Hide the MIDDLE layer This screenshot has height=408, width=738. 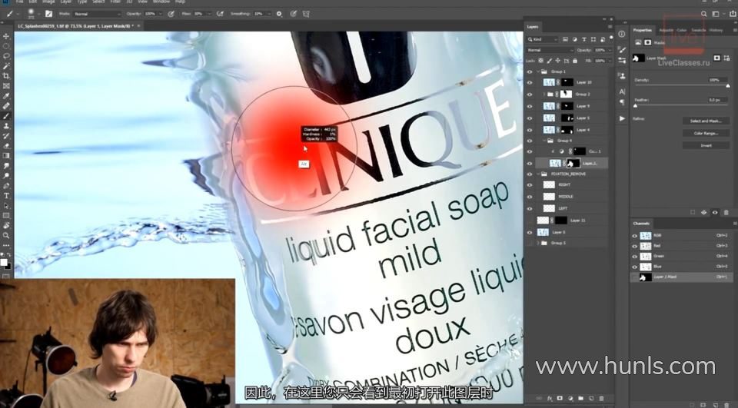point(530,197)
